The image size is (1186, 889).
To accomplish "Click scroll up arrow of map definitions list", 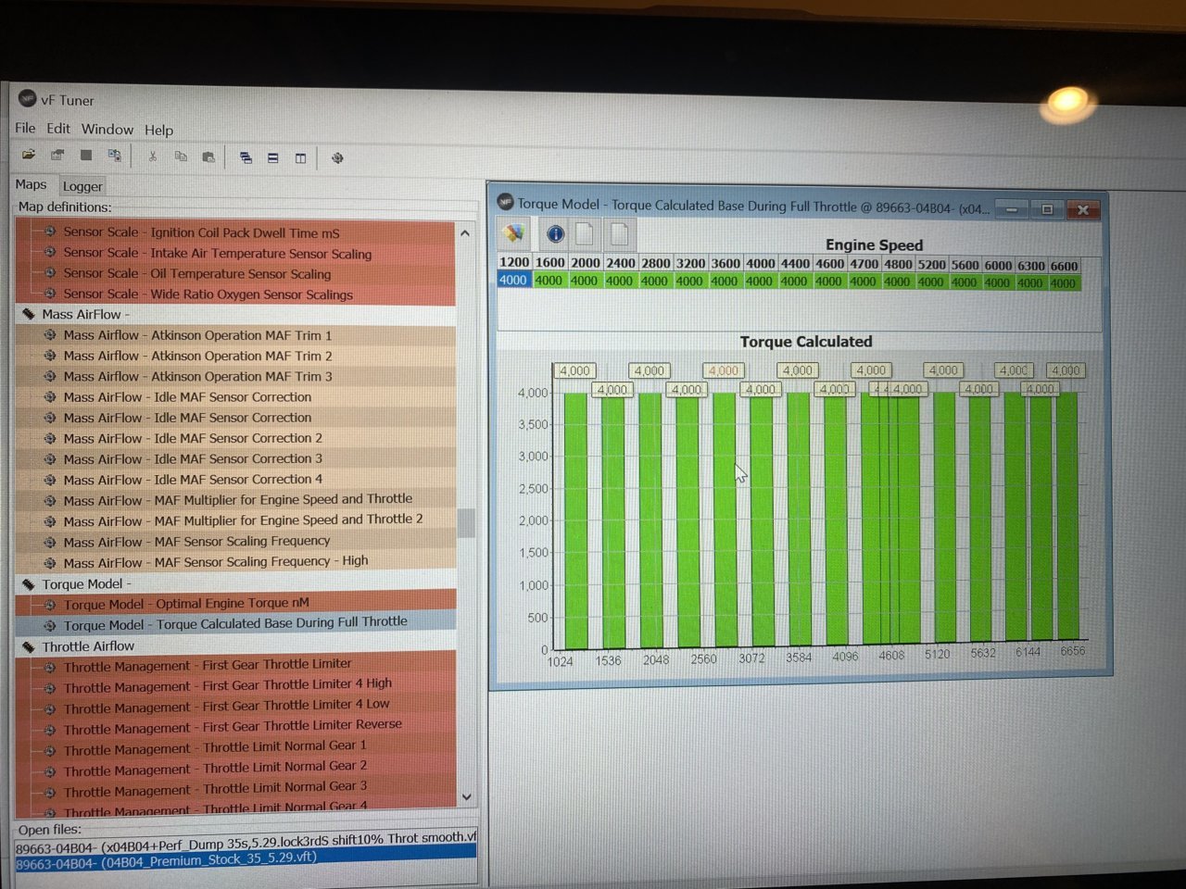I will pyautogui.click(x=465, y=233).
